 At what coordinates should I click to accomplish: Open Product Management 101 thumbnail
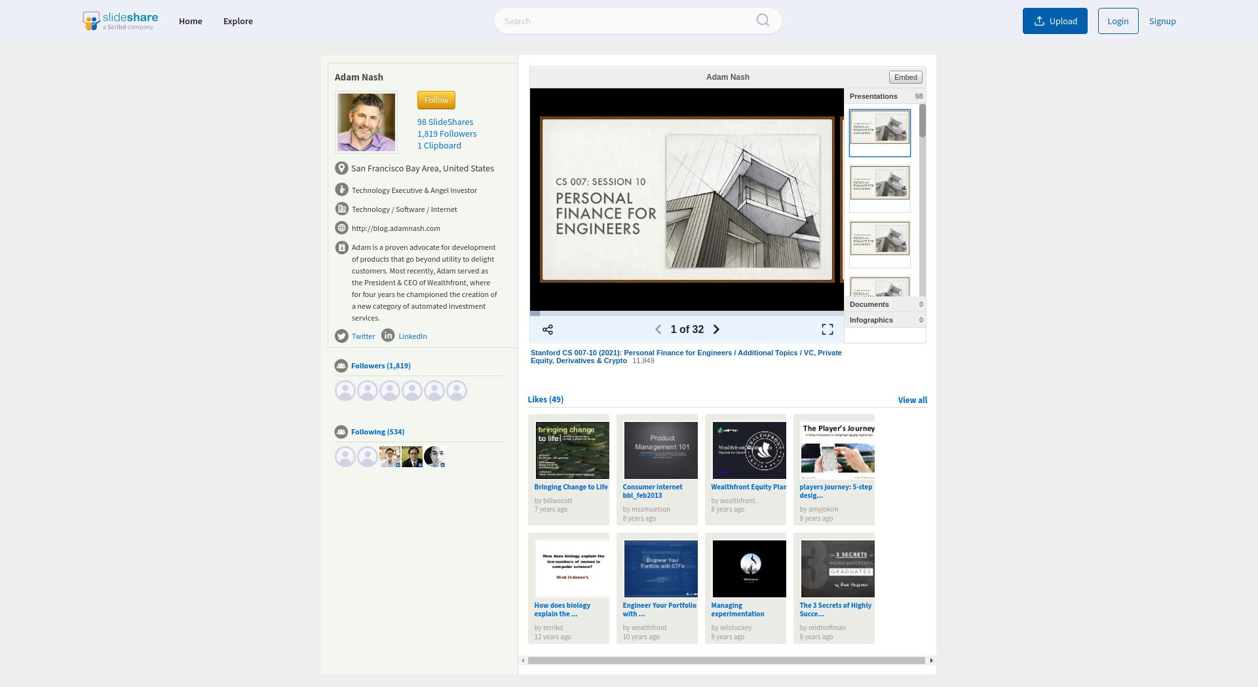click(x=660, y=450)
